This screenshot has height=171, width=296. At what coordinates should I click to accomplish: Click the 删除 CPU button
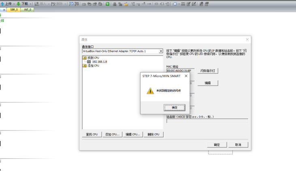tap(153, 135)
